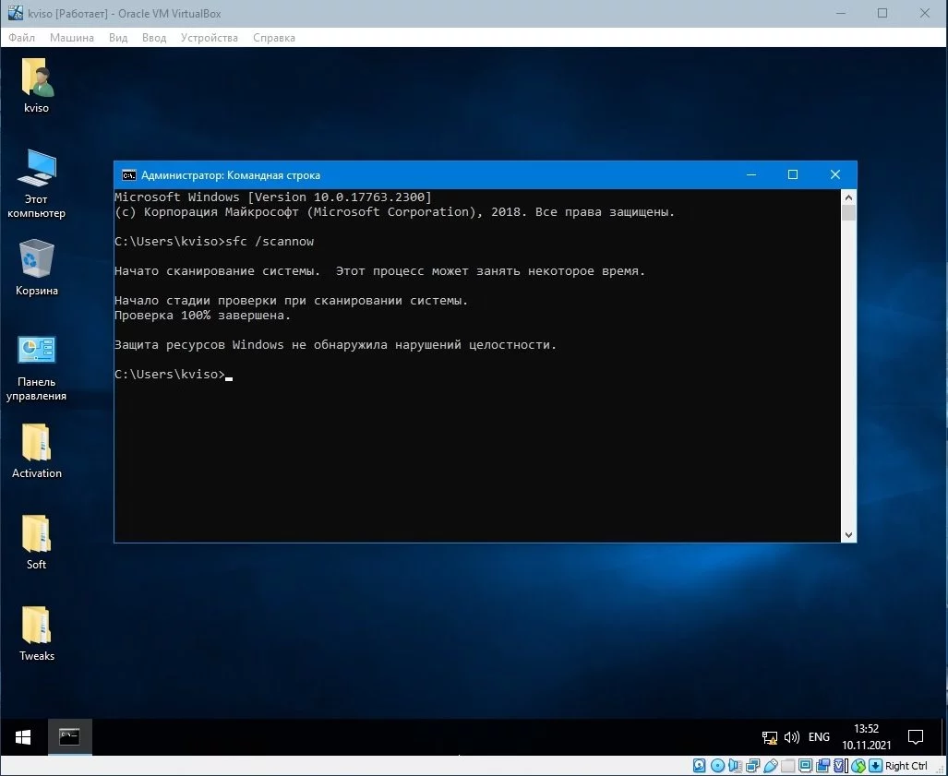Click VirtualBox CPU virtualization status icon
This screenshot has height=776, width=948.
840,766
